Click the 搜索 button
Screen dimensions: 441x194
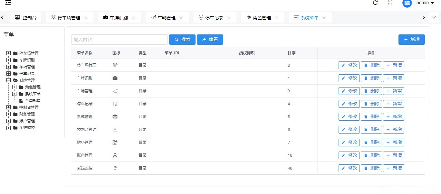point(182,40)
